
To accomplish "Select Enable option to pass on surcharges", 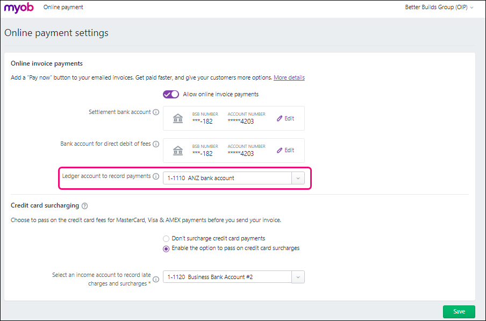I will [166, 248].
